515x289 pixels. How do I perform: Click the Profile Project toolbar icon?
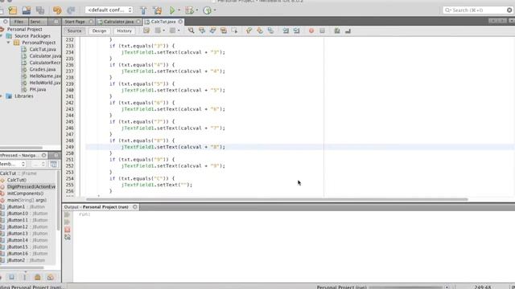point(207,10)
